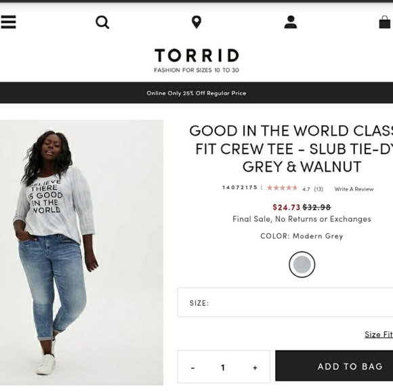Screen dimensions: 393x392
Task: Click the product title heading
Action: click(291, 149)
